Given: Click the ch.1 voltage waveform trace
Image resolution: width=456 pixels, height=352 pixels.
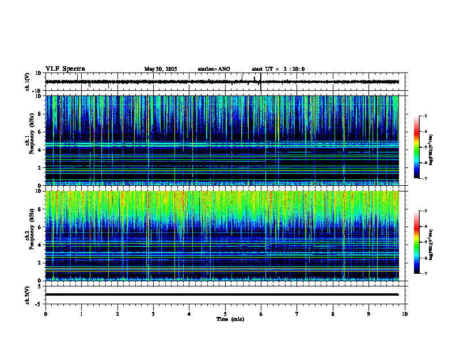Looking at the screenshot, I should click(x=222, y=82).
